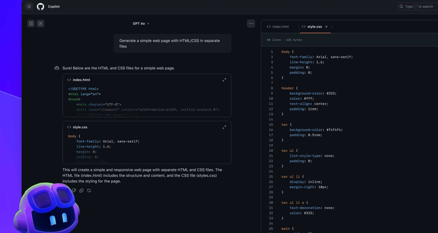The image size is (438, 233).
Task: Open the hamburger navigation menu
Action: pos(29,7)
